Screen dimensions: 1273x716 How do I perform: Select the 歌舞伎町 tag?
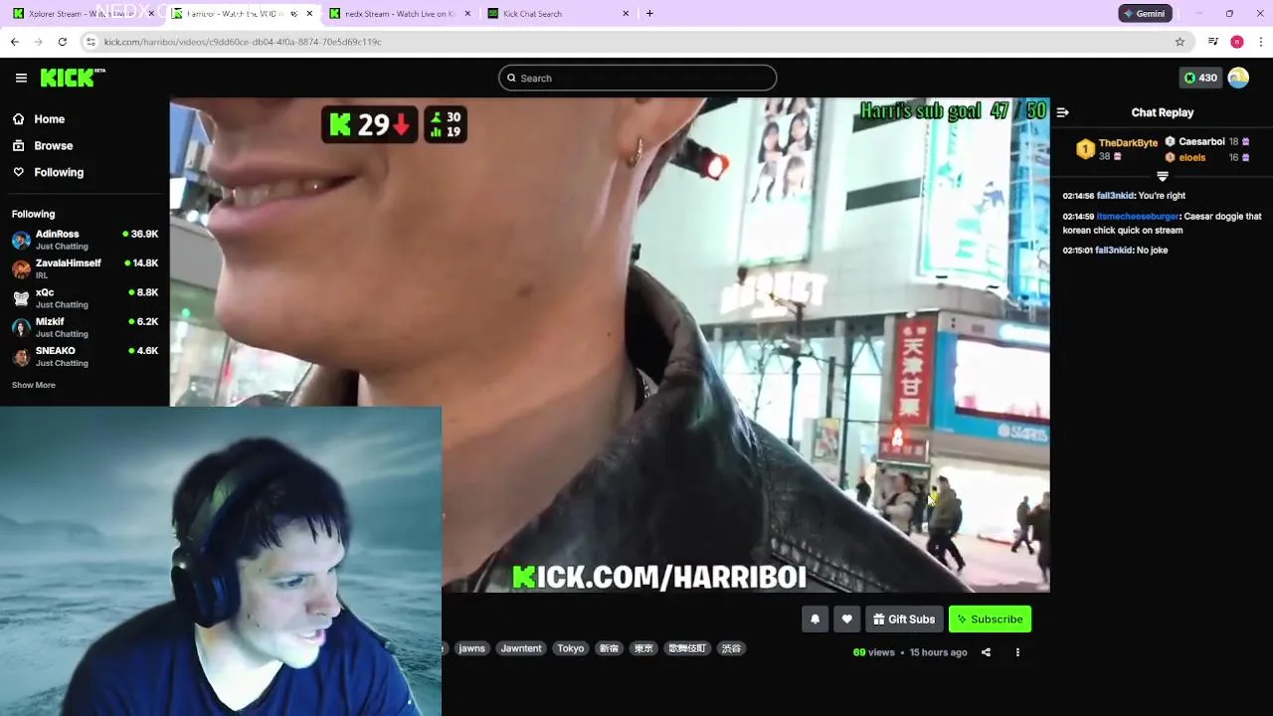click(686, 648)
